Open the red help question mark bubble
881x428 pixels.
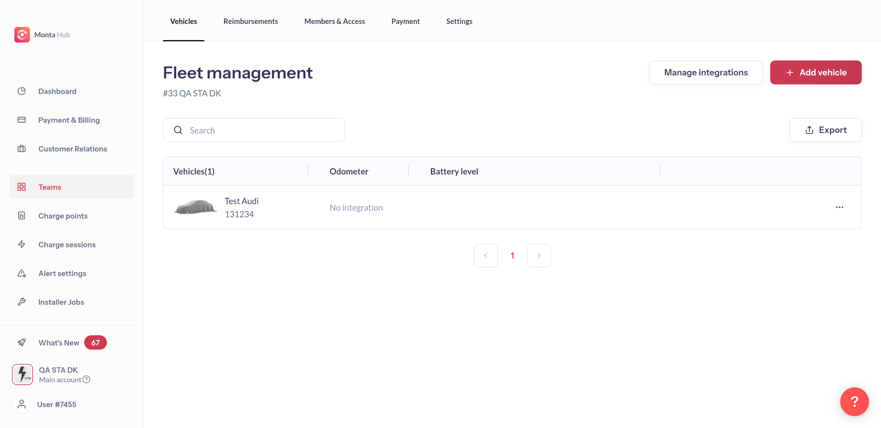pos(854,402)
